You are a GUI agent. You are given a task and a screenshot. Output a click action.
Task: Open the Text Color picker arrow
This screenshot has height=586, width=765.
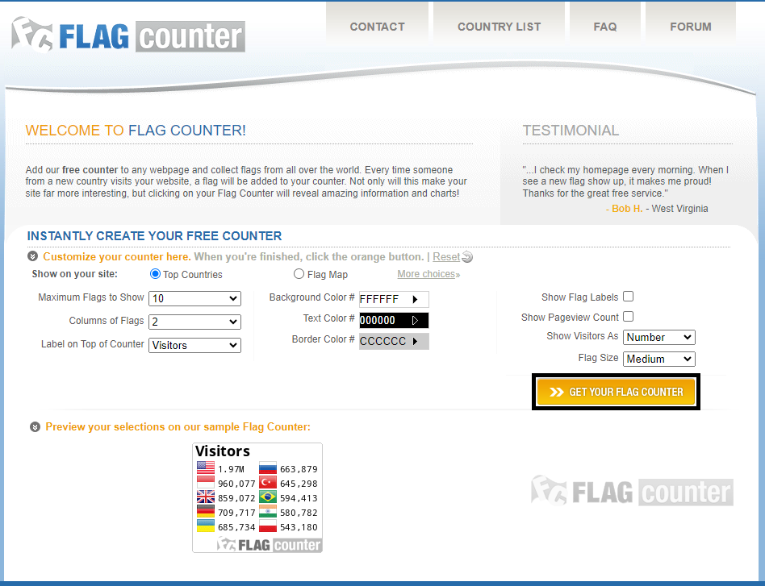416,320
